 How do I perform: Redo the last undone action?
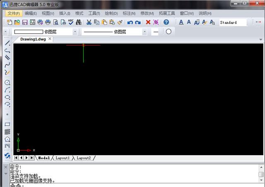(x=138, y=22)
